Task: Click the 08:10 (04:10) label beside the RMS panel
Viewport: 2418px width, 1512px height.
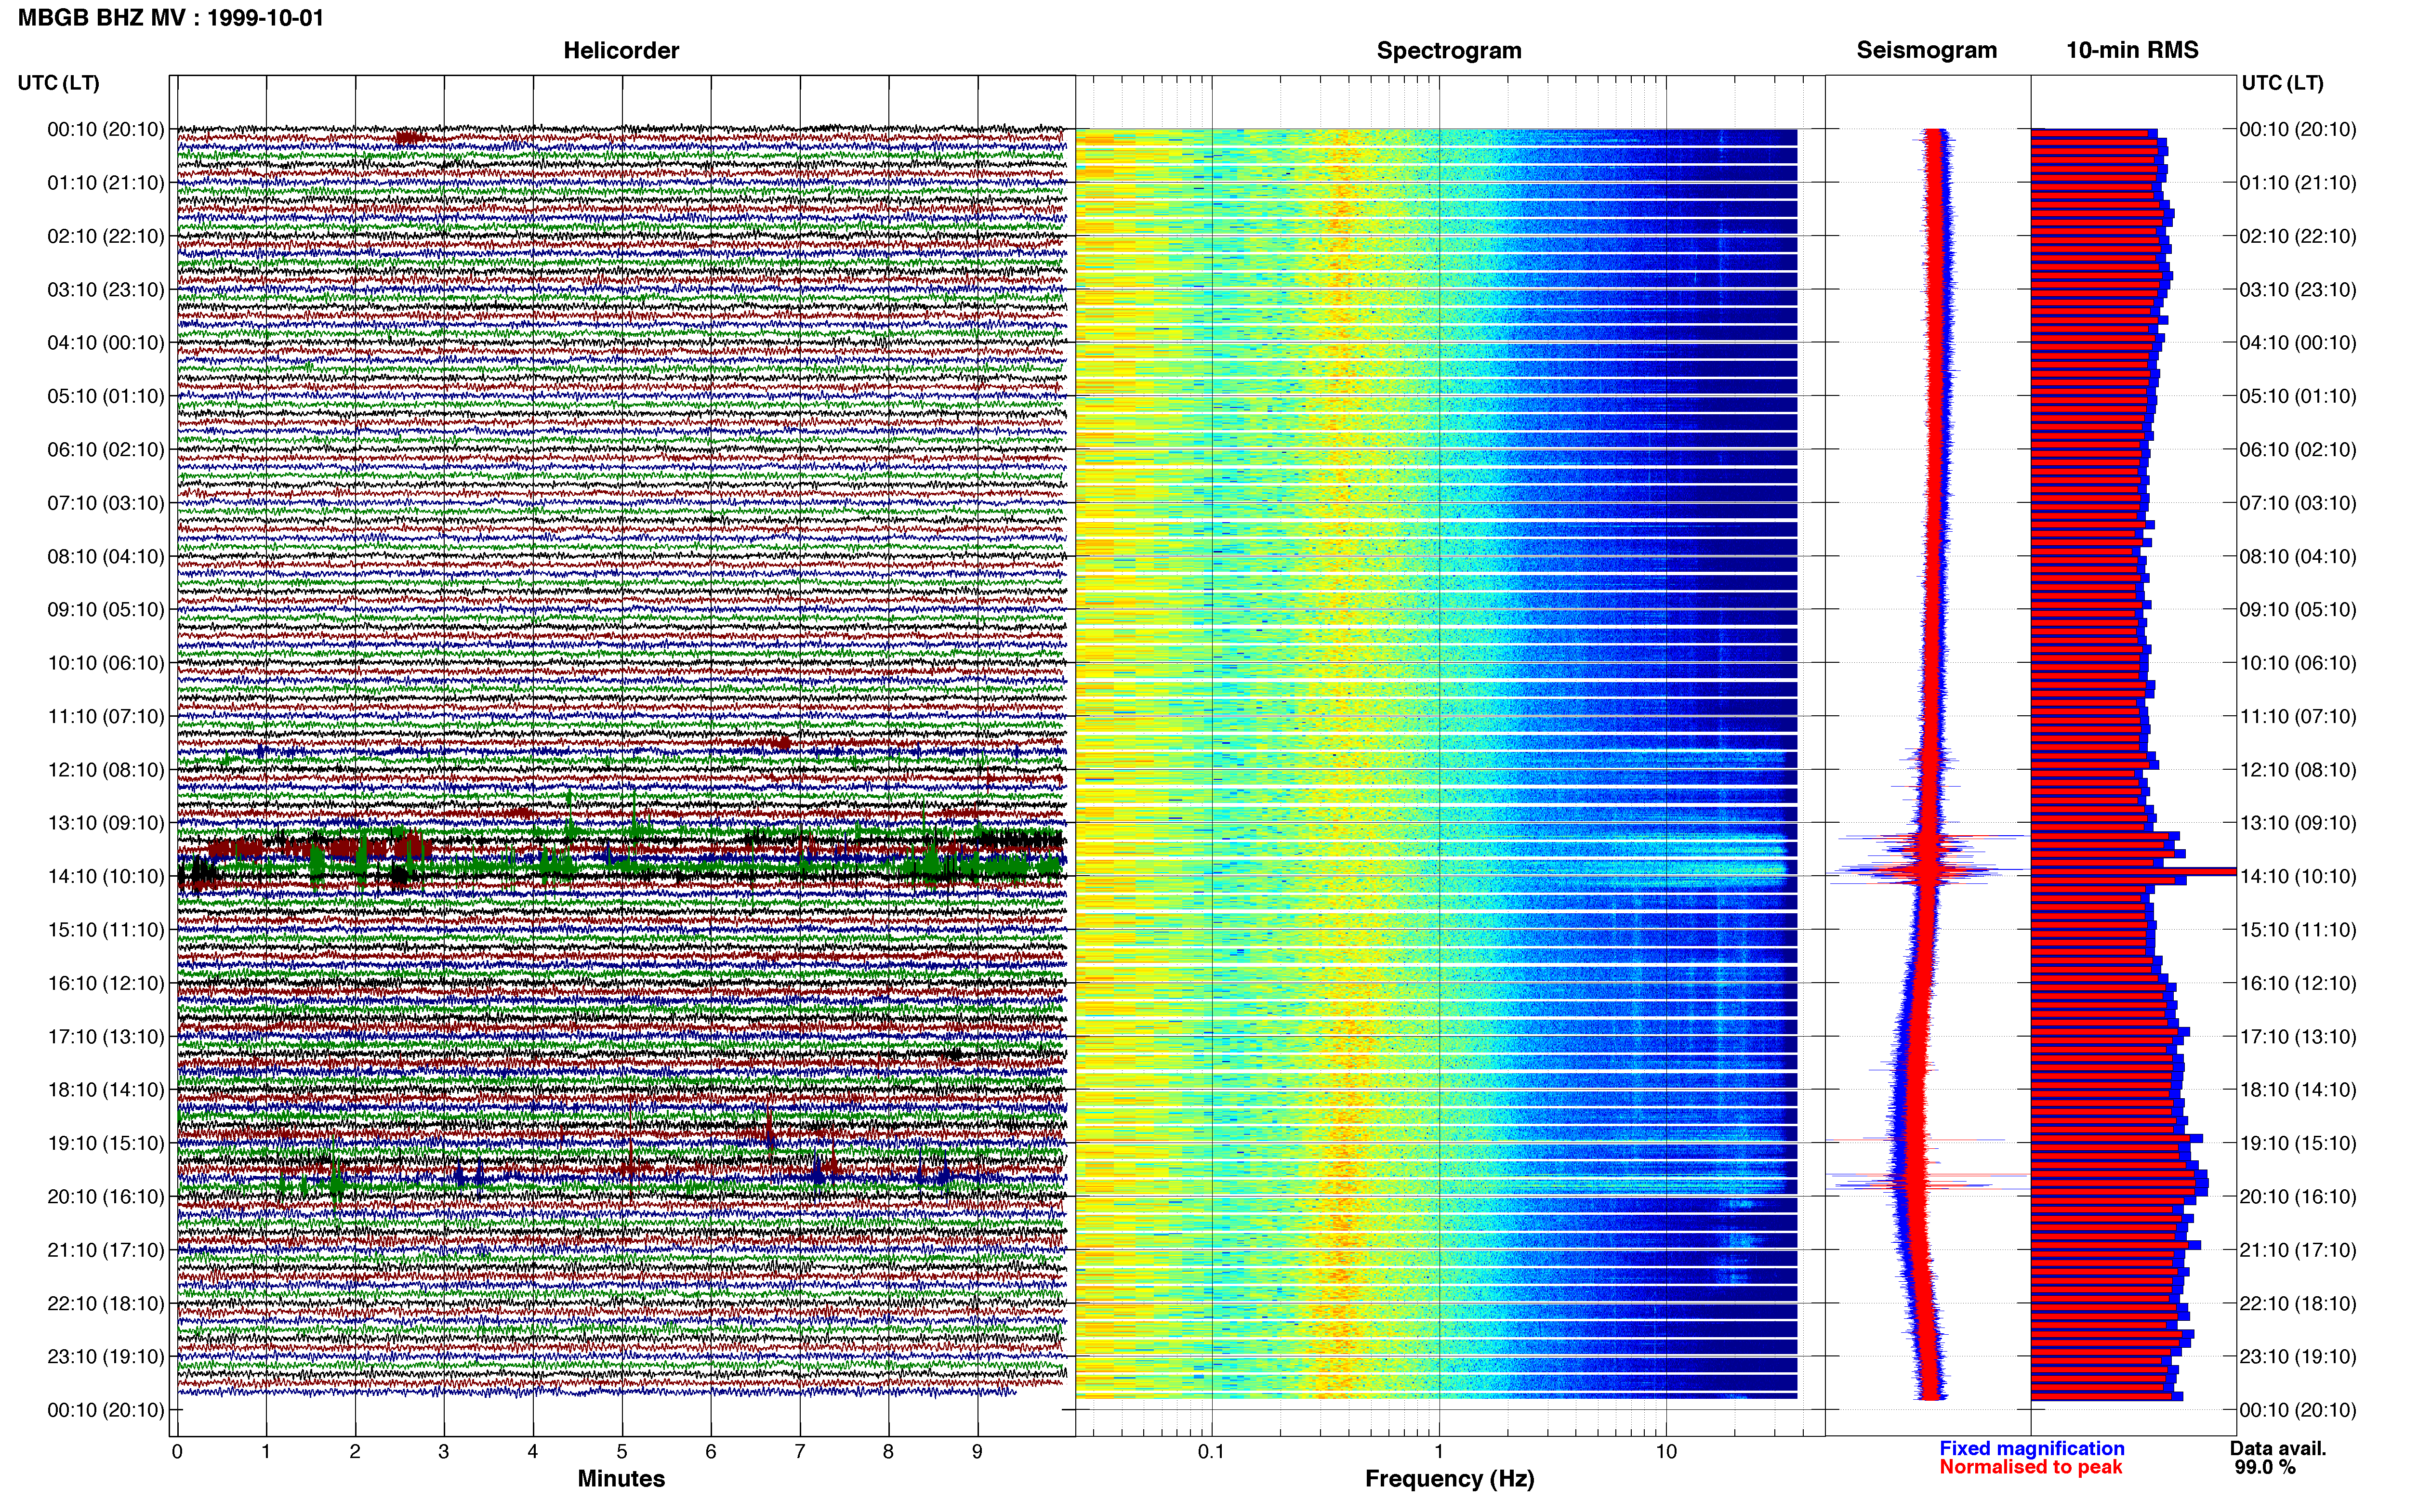Action: tap(2298, 556)
